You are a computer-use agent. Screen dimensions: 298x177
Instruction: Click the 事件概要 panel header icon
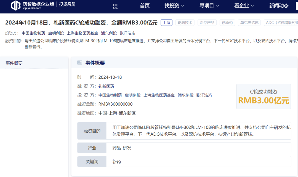80,63
